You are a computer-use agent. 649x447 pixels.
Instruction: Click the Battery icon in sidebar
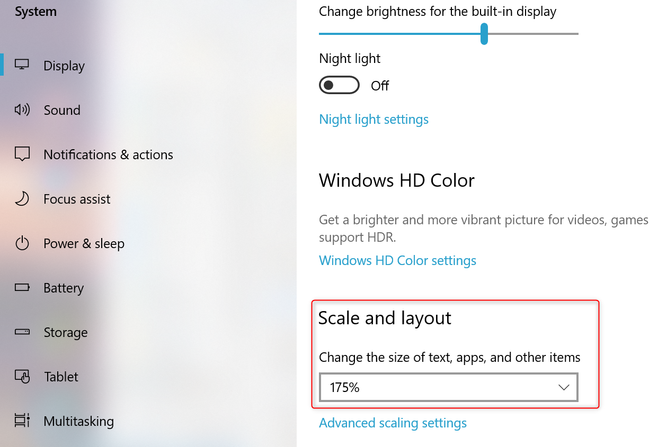tap(22, 288)
